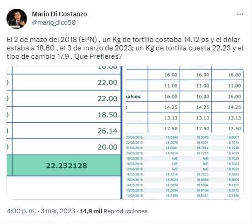Click the 4:00 p. m. timestamp

(21, 211)
